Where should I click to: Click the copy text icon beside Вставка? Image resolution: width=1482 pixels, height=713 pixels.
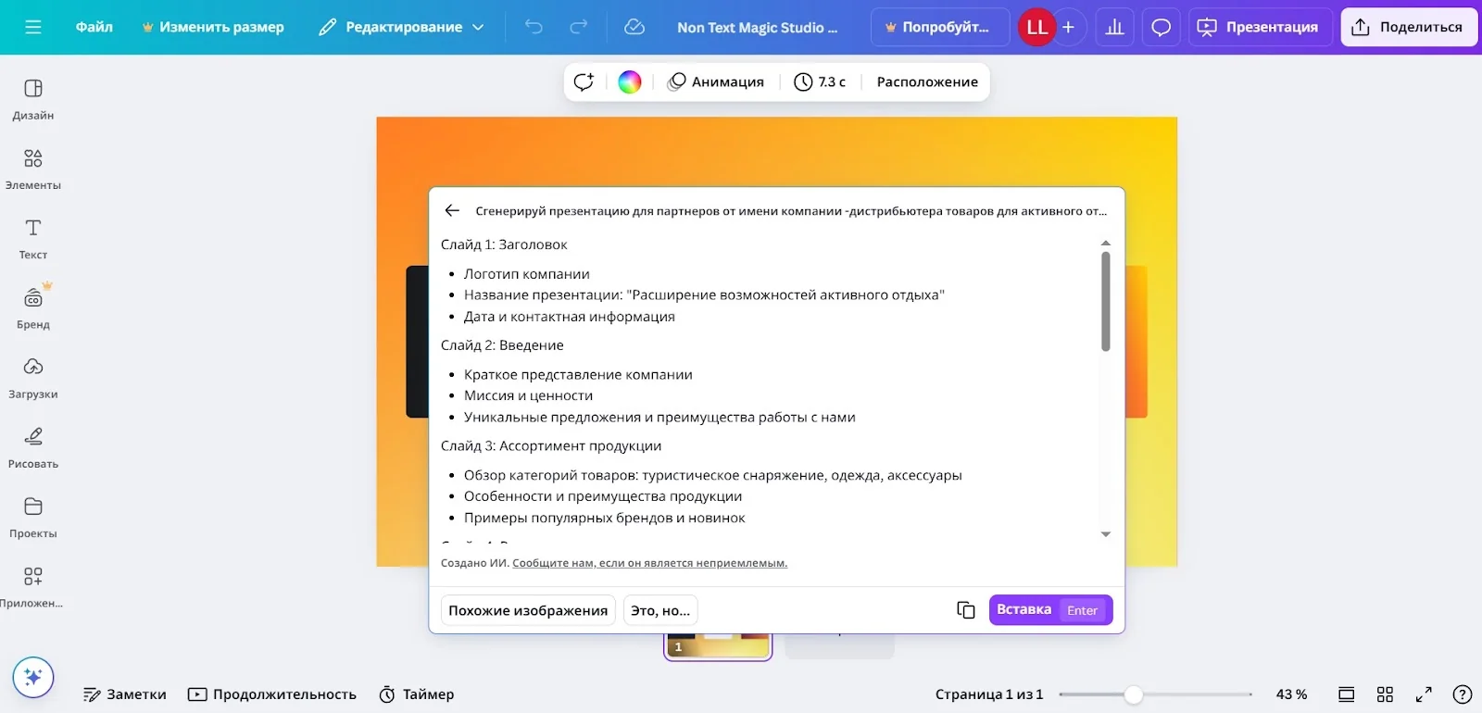tap(966, 610)
